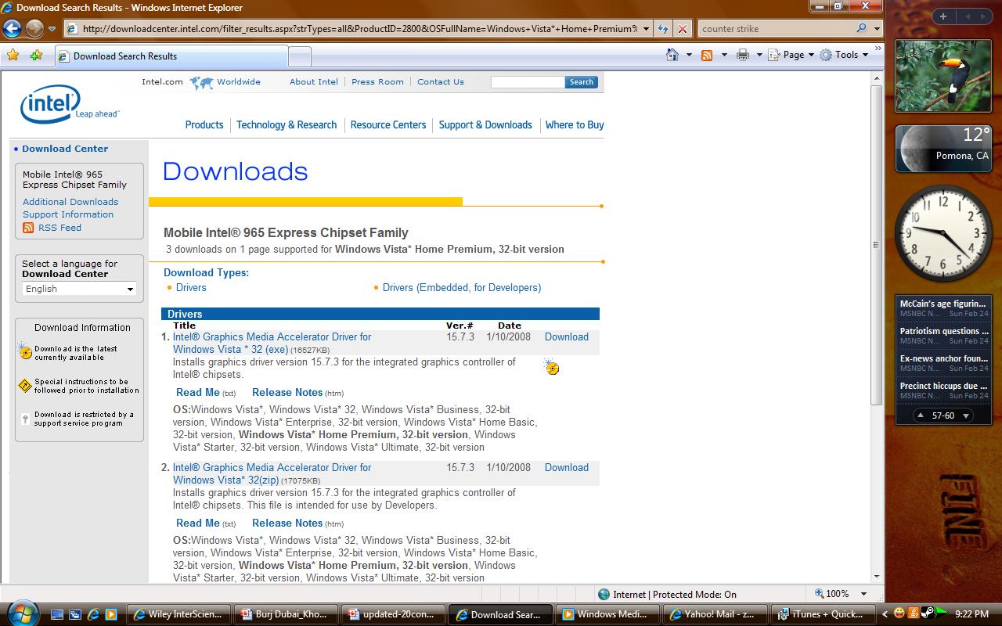Open the Page menu
Viewport: 1002px width, 626px height.
click(x=791, y=55)
